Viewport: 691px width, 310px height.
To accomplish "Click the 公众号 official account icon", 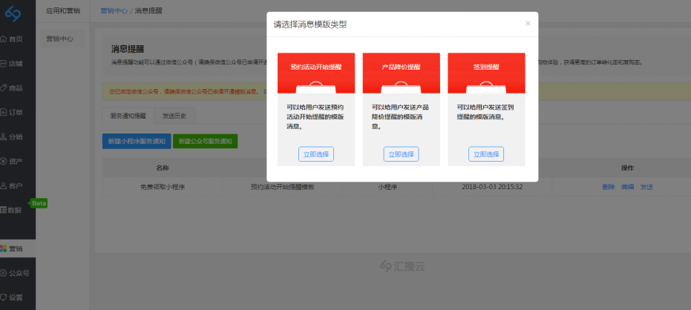I will click(4, 273).
